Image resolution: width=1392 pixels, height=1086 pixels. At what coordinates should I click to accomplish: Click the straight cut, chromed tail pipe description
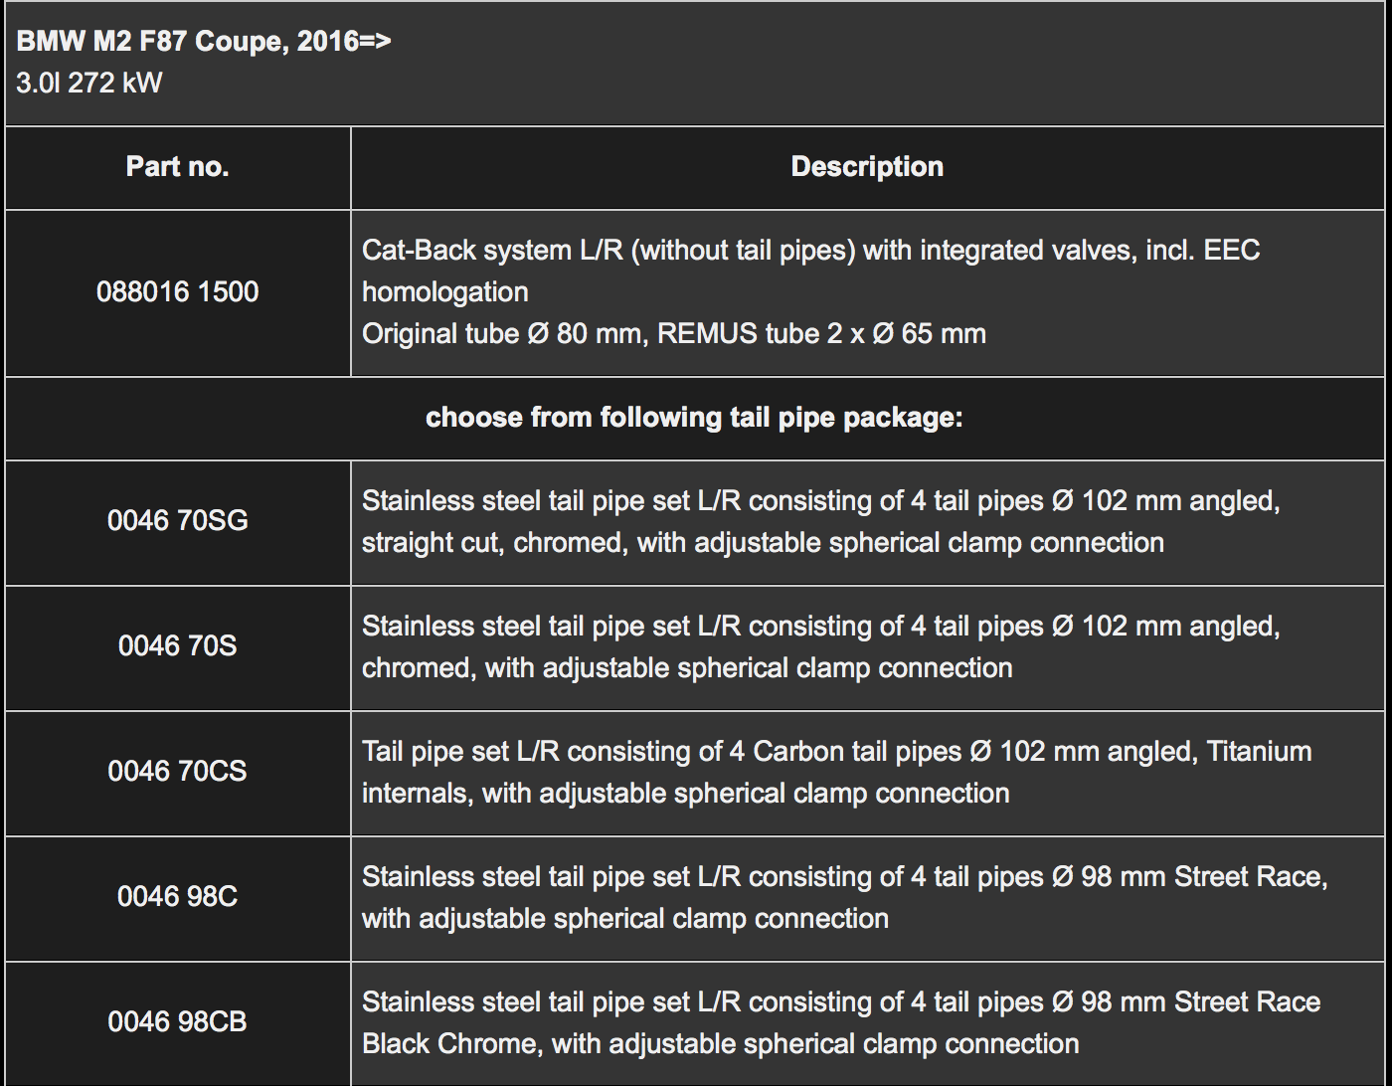763,543
